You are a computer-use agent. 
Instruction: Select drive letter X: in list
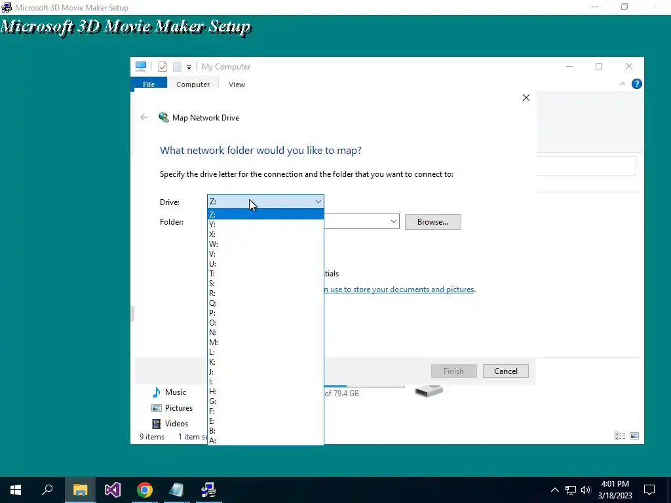coord(266,234)
